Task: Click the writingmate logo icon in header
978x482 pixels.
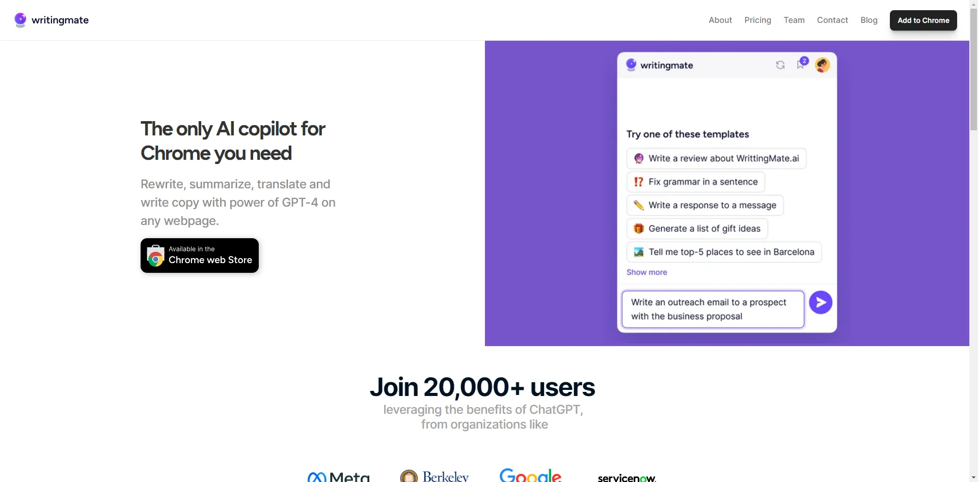Action: point(20,20)
